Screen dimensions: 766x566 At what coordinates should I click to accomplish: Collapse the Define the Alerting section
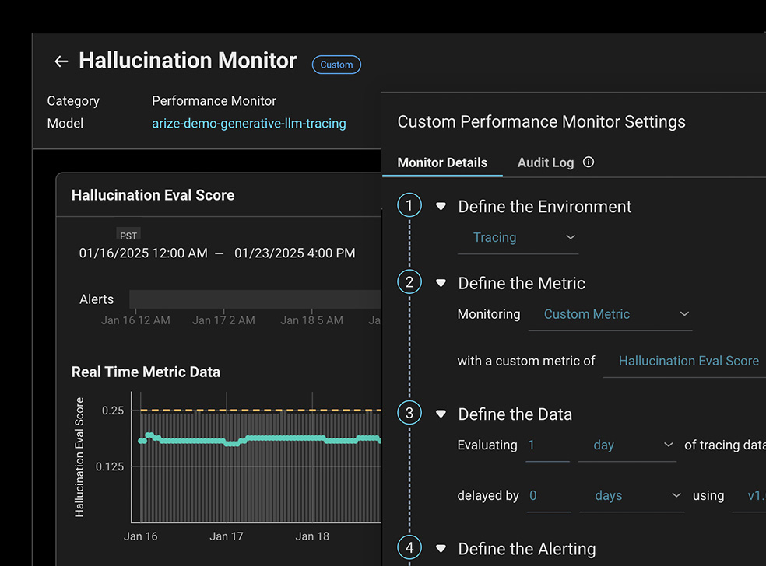click(441, 549)
